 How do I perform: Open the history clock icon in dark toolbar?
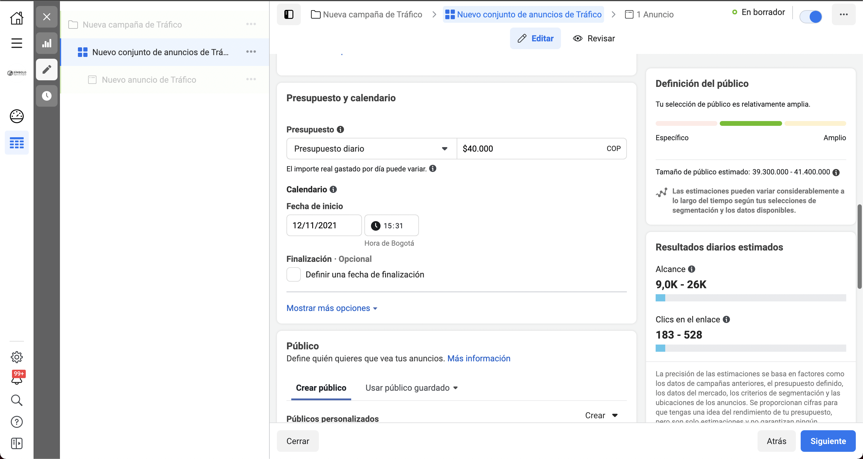47,96
